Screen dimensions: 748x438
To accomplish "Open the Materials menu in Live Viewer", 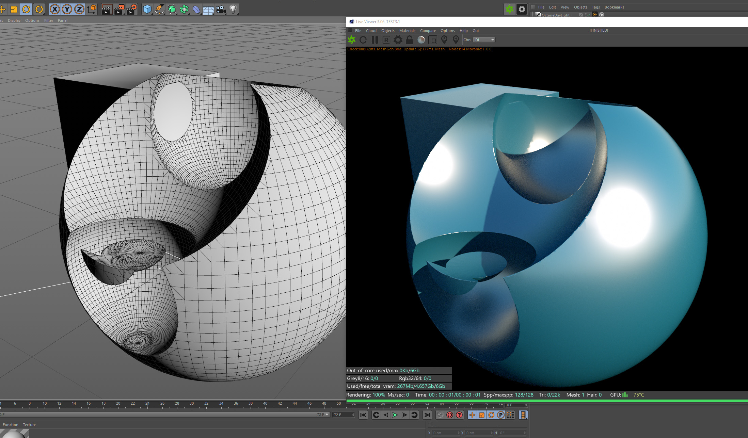I will (407, 31).
